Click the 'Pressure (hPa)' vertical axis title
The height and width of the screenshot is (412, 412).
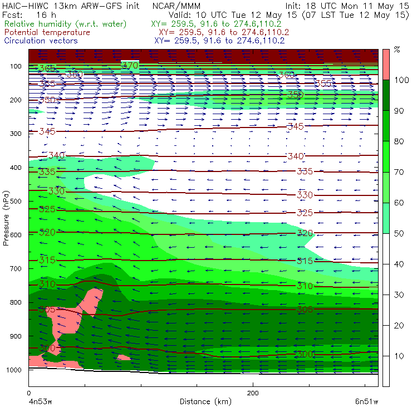pyautogui.click(x=6, y=218)
